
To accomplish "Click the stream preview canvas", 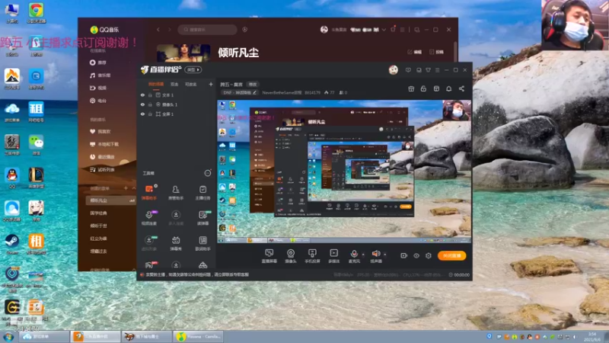I will (x=344, y=171).
